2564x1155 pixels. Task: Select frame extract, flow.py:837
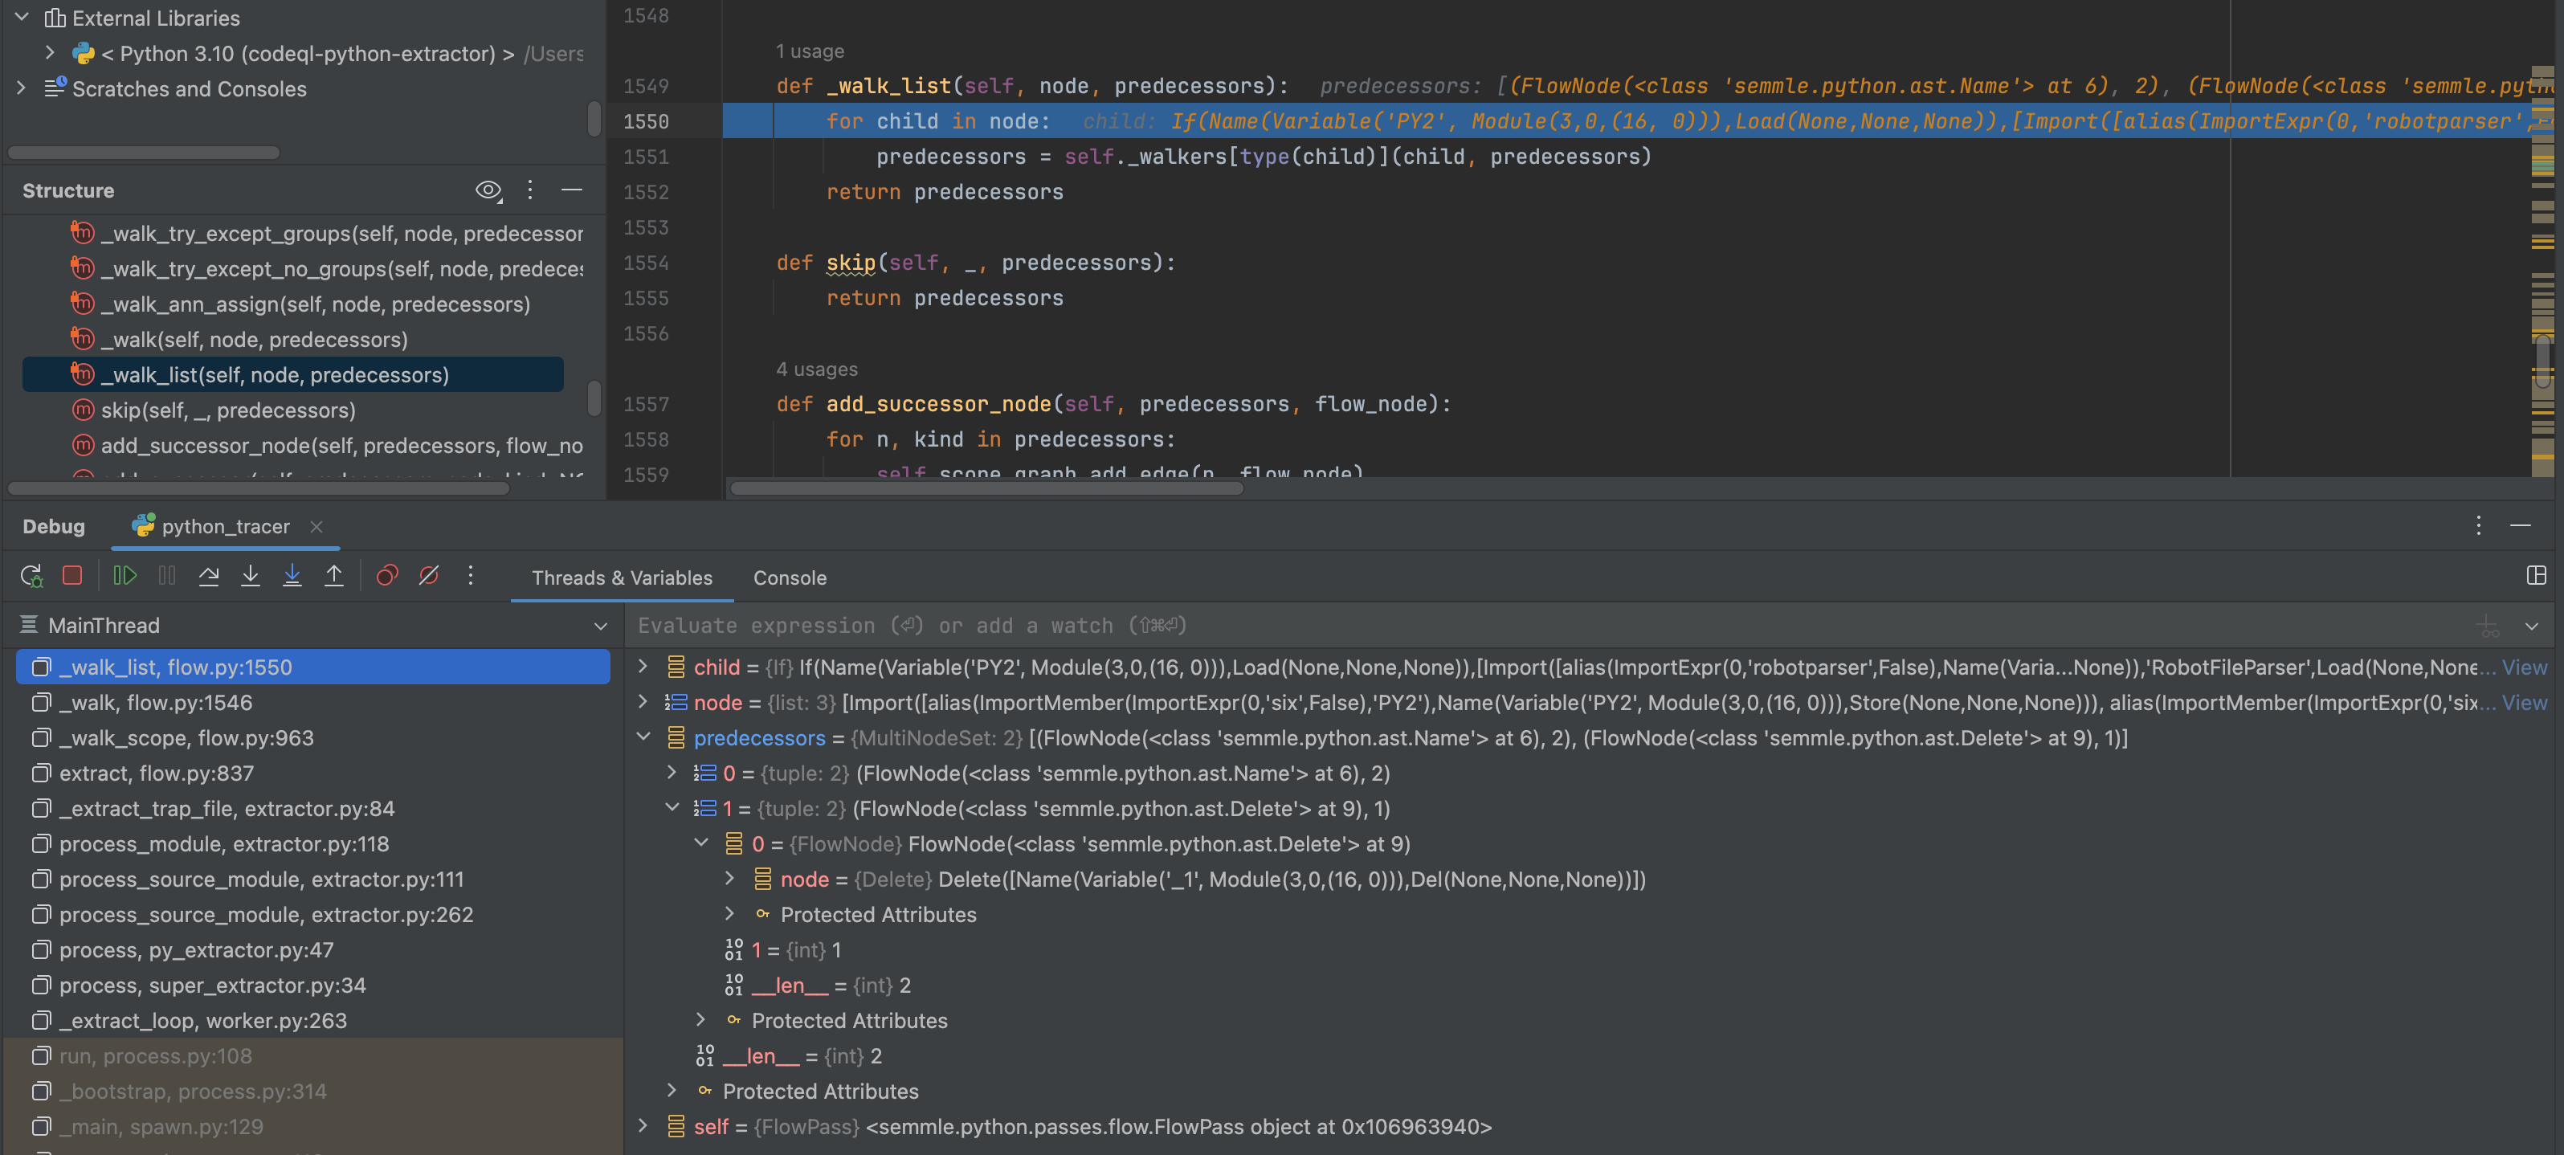[x=312, y=773]
